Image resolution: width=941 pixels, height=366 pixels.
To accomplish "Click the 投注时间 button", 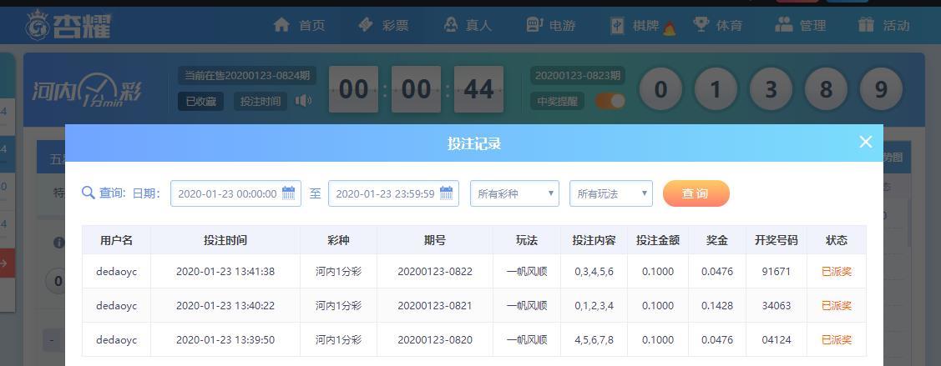I will (x=261, y=101).
